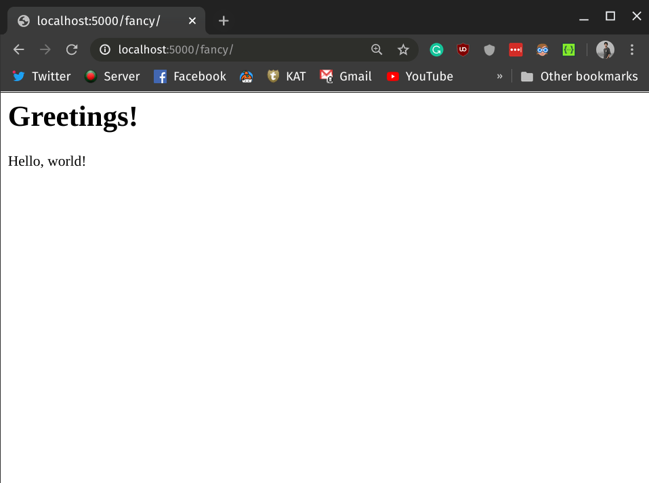The image size is (649, 483).
Task: Expand hidden bookmarks with the chevron
Action: (x=499, y=76)
